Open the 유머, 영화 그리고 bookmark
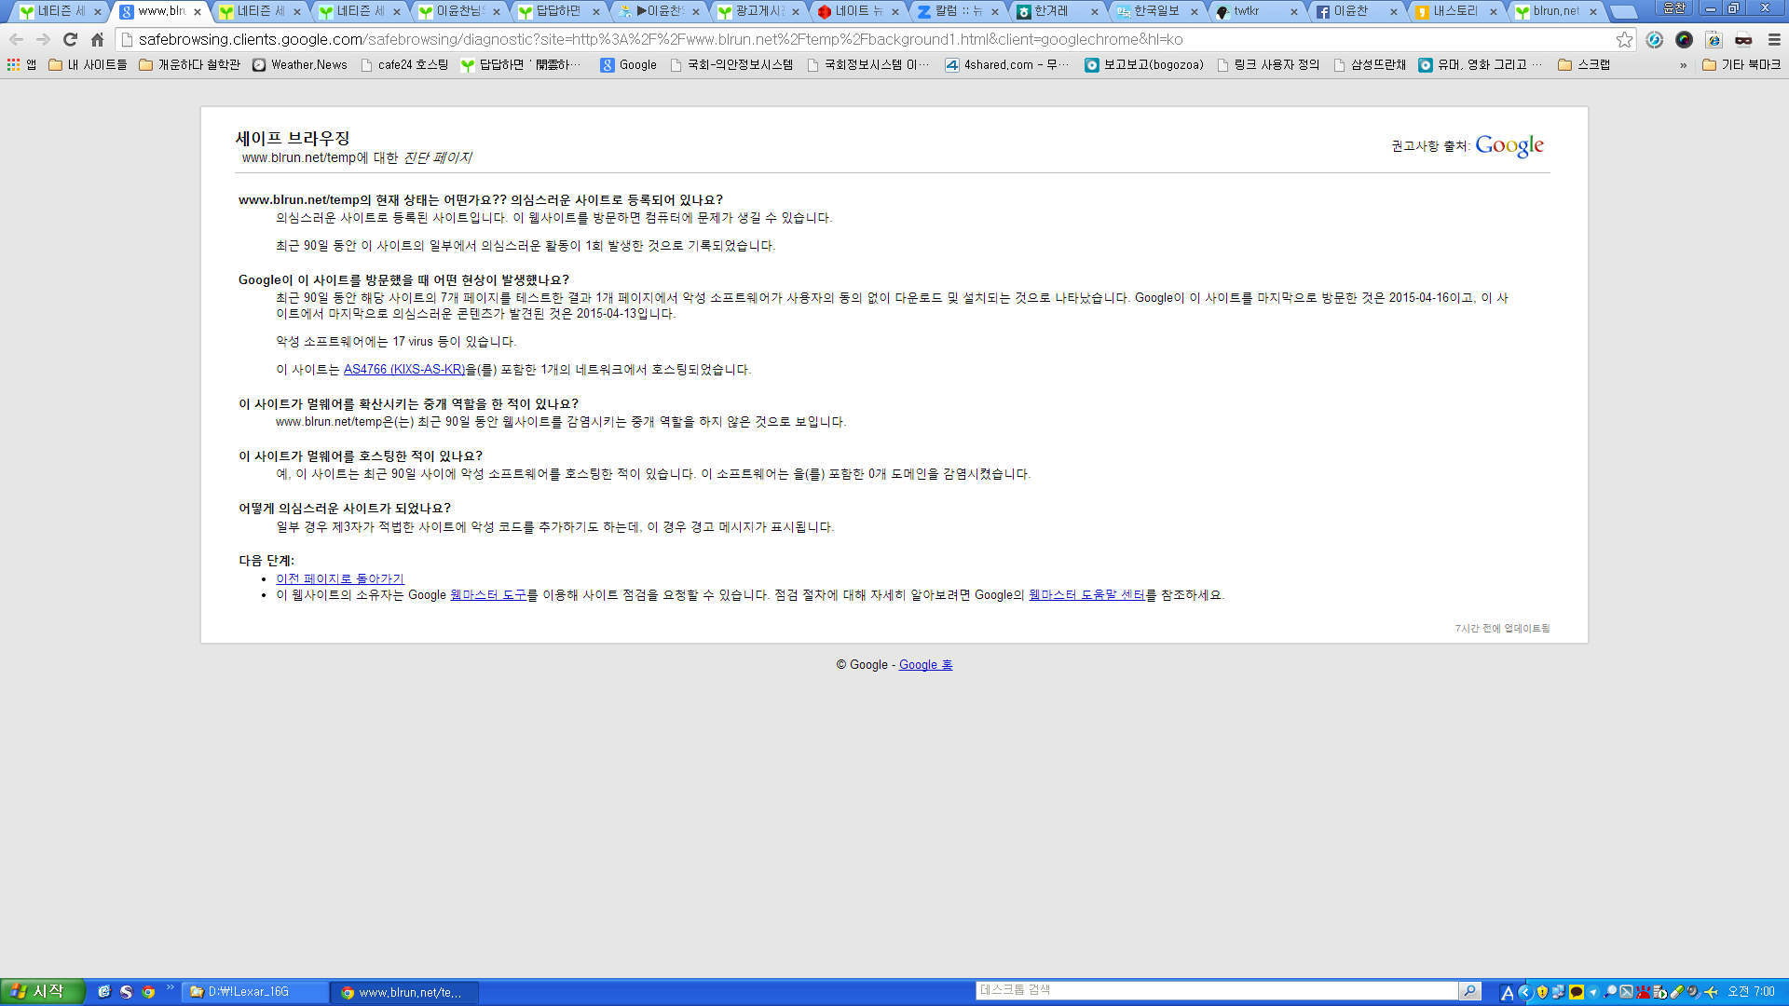The height and width of the screenshot is (1006, 1789). pyautogui.click(x=1481, y=65)
